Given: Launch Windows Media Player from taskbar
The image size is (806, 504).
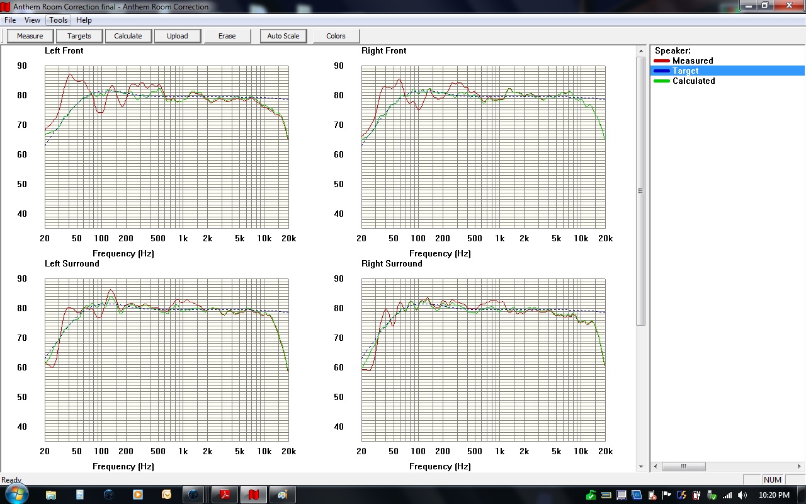Looking at the screenshot, I should pyautogui.click(x=138, y=495).
